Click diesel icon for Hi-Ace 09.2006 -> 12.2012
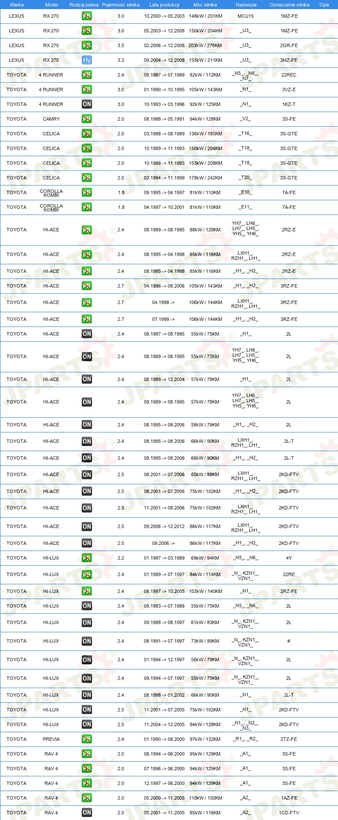The image size is (338, 820). click(87, 527)
